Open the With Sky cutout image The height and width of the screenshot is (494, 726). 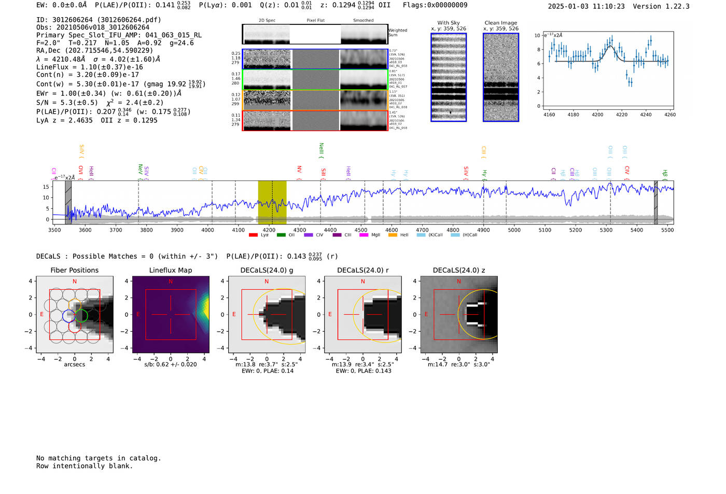[449, 77]
